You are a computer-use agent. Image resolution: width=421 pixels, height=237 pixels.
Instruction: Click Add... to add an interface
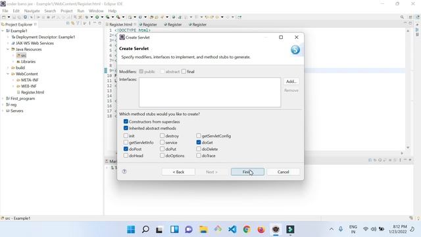291,82
